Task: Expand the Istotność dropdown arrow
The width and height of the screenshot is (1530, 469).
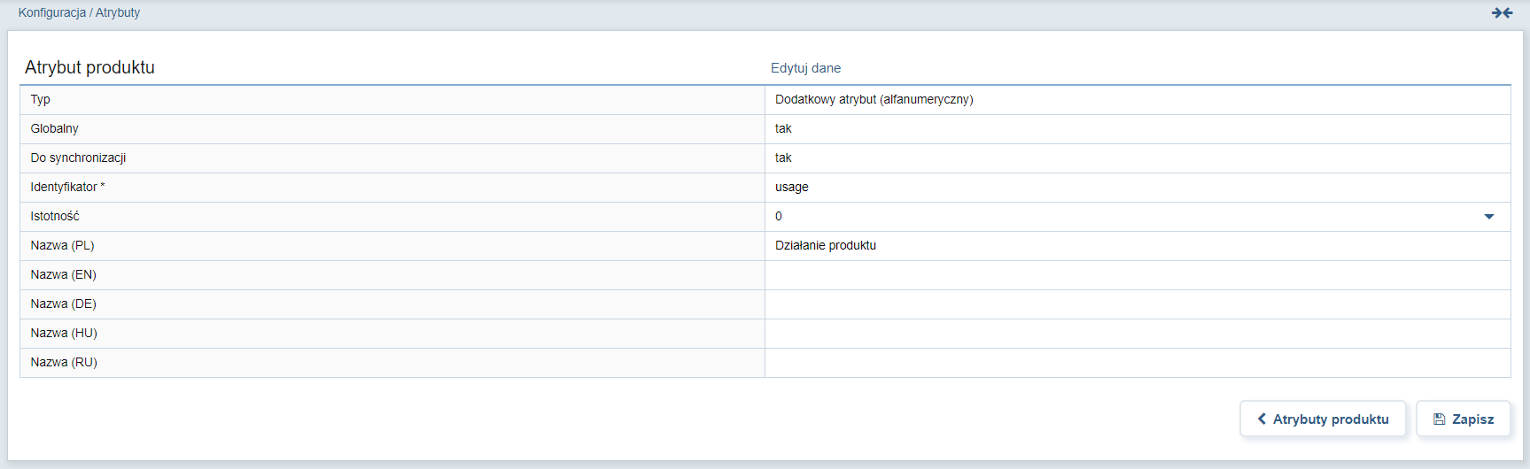Action: 1489,217
